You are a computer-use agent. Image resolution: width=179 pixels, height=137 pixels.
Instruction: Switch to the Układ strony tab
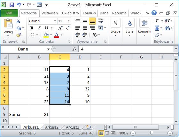[70, 13]
